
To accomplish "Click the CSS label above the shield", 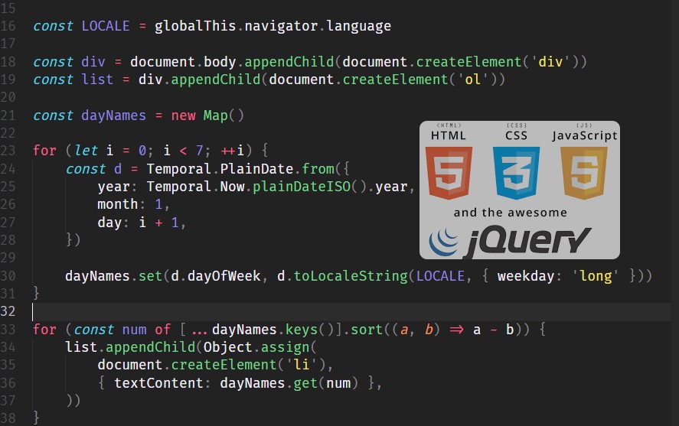I will pyautogui.click(x=517, y=135).
